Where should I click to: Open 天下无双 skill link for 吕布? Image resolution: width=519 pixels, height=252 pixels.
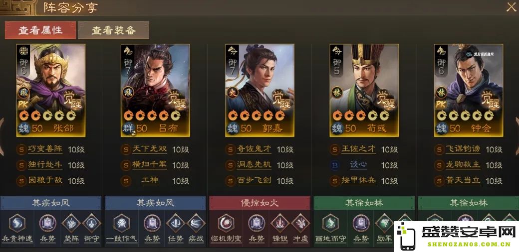pyautogui.click(x=150, y=149)
